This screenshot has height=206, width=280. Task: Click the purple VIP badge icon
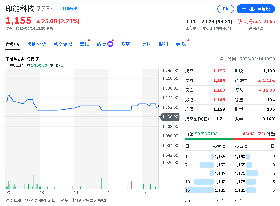click(x=110, y=44)
